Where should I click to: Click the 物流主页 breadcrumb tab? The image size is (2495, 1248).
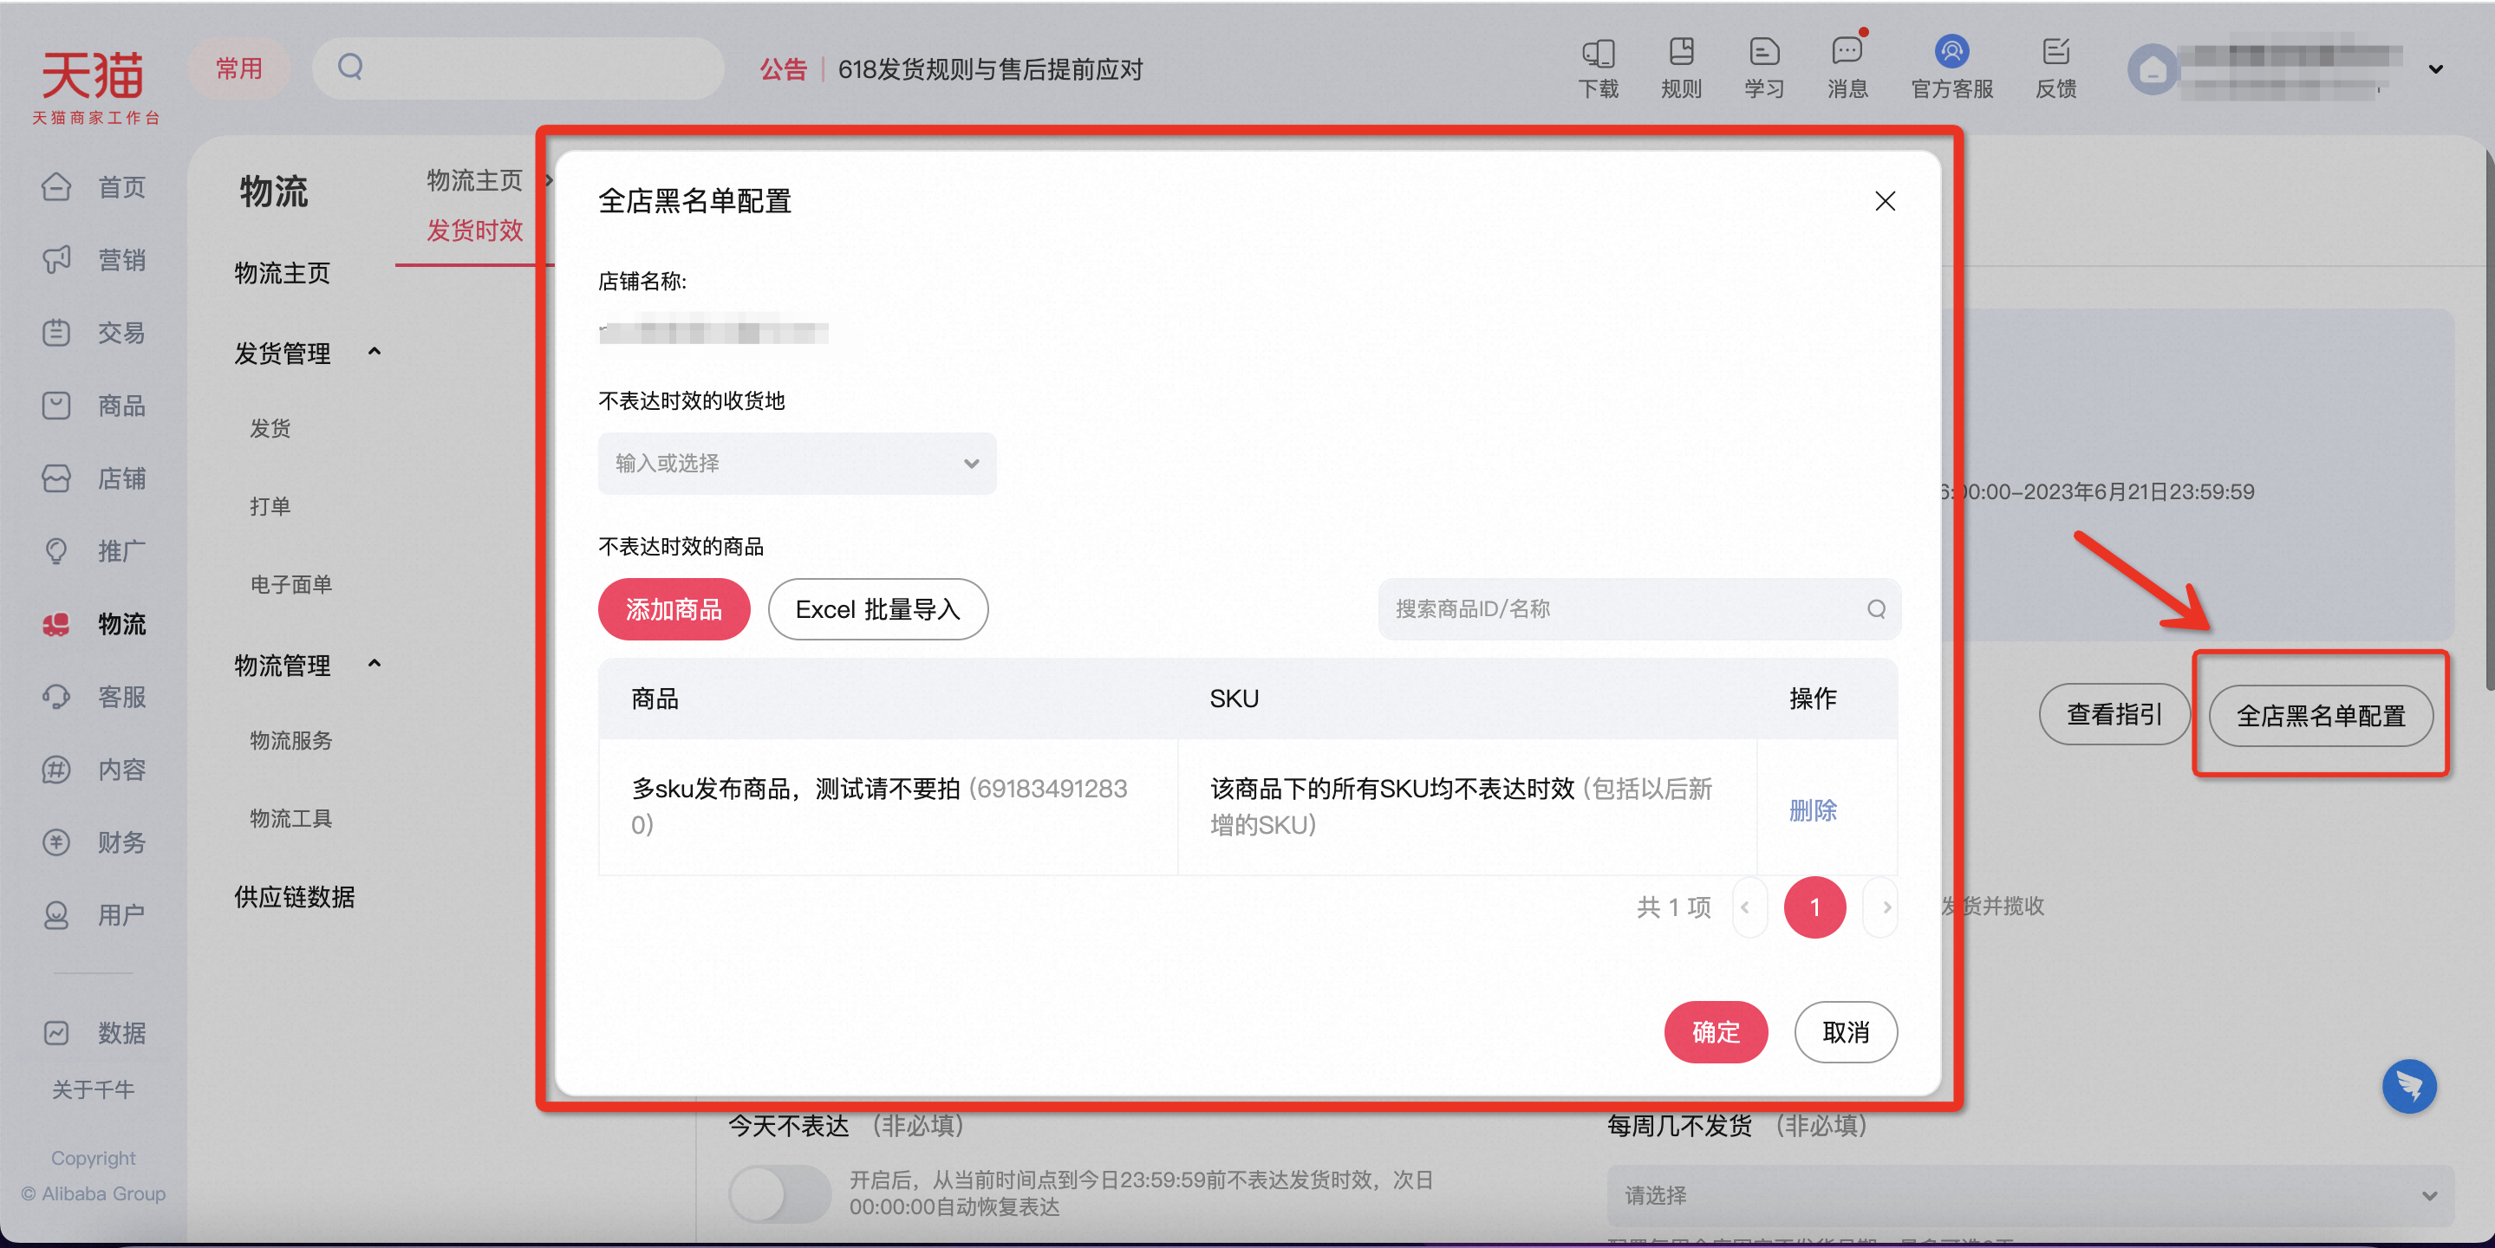(x=474, y=180)
